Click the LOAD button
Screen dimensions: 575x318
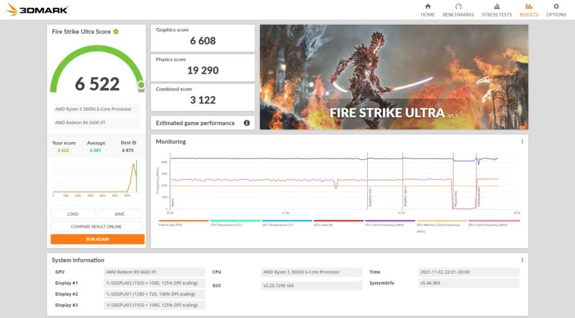[72, 214]
